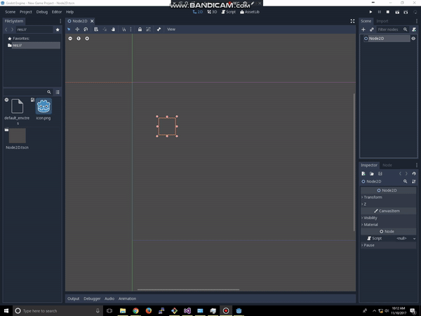
Task: Open the Debugger bottom panel
Action: pos(92,298)
